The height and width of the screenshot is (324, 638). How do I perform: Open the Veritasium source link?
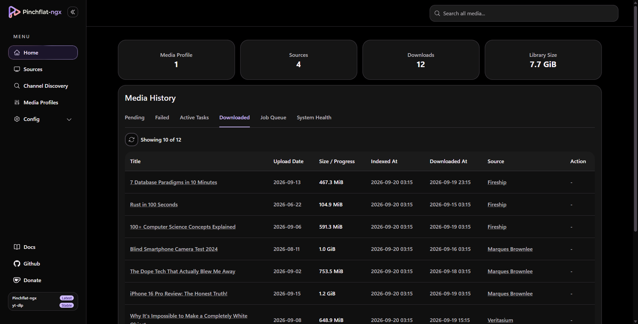500,320
